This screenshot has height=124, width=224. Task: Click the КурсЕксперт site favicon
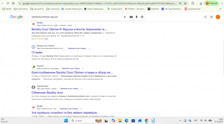(33, 87)
